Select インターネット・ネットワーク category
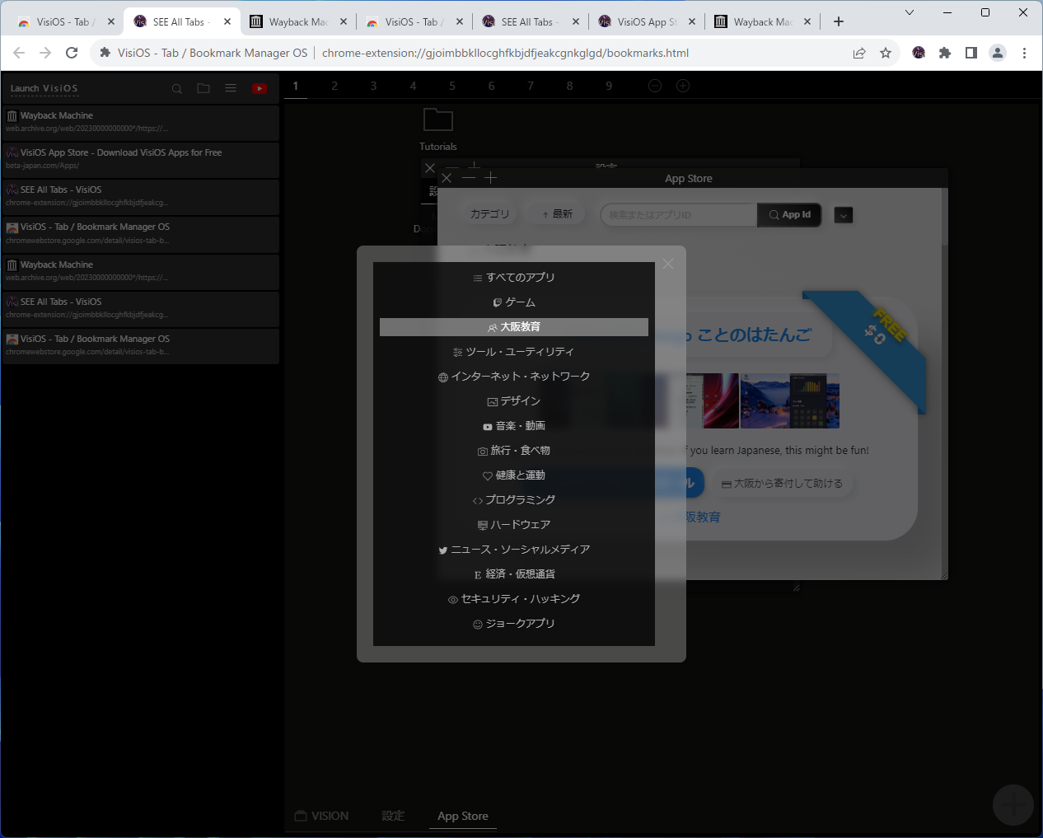1043x838 pixels. [514, 377]
